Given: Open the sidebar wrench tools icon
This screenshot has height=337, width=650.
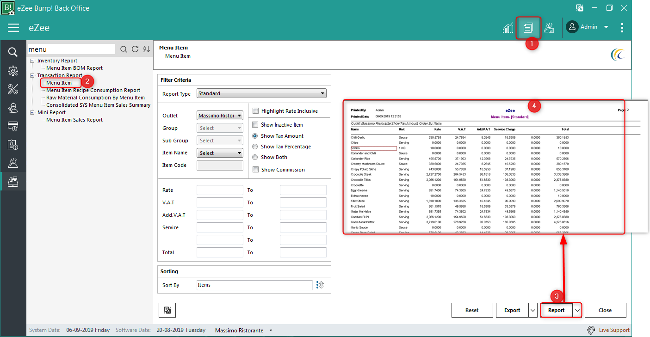Looking at the screenshot, I should point(13,89).
